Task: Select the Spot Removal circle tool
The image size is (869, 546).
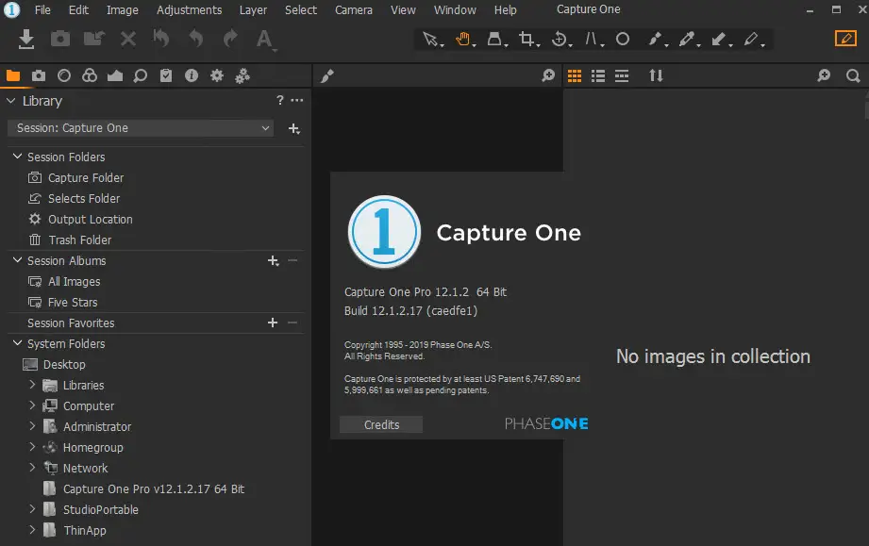Action: (623, 40)
